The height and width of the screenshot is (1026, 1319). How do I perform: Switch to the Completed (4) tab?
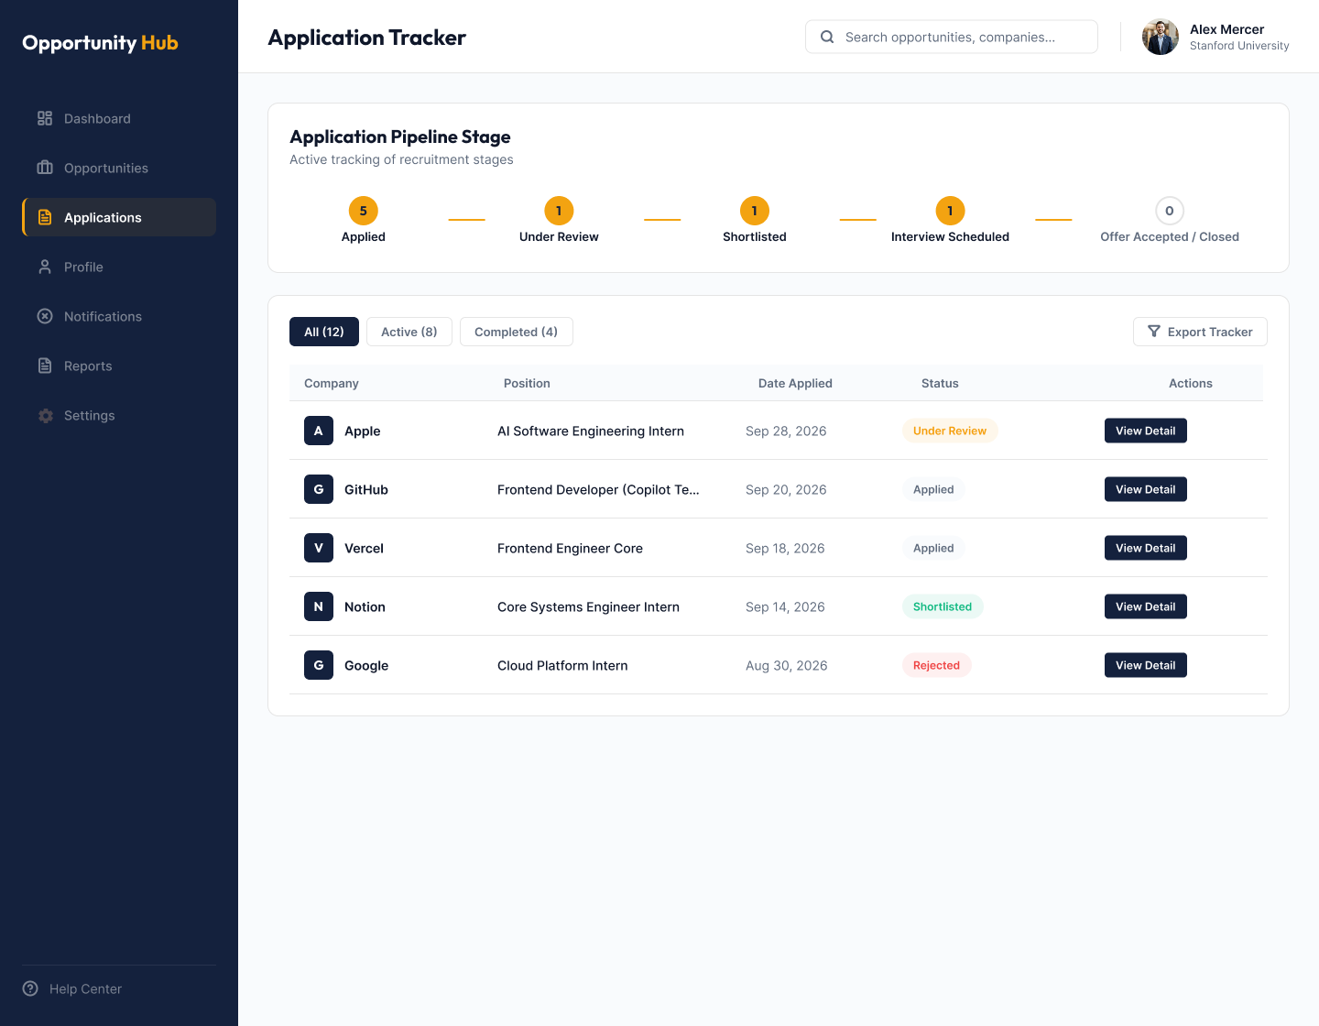(517, 332)
